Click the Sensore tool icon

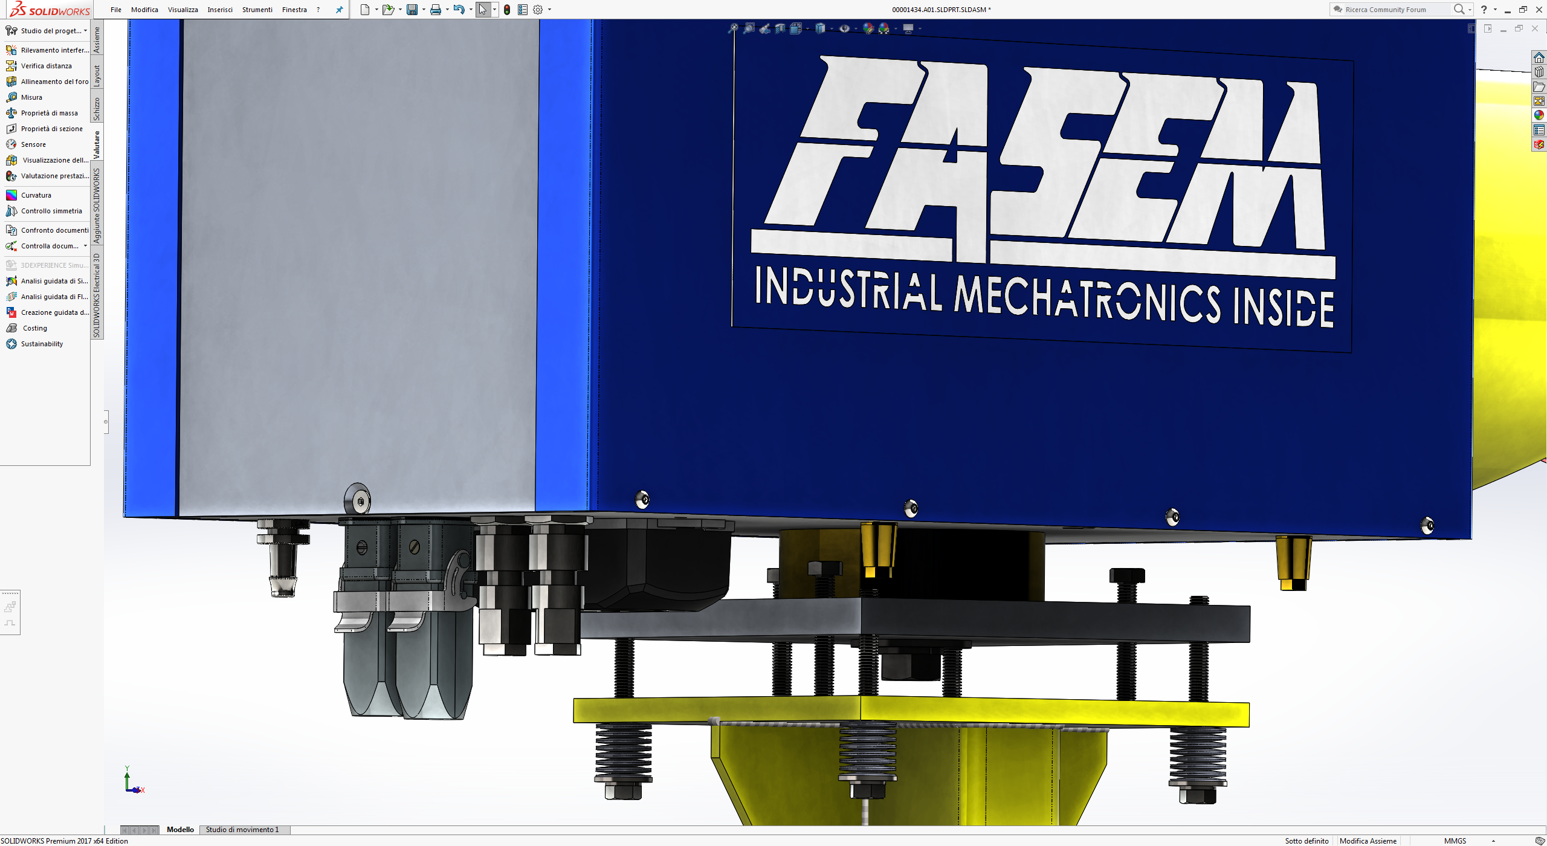pyautogui.click(x=11, y=144)
